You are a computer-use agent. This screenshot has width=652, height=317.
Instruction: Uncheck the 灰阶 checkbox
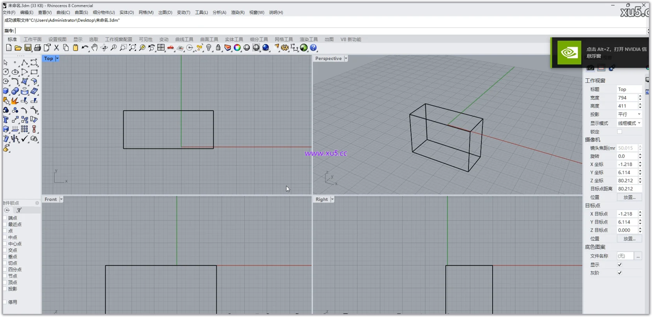point(620,273)
